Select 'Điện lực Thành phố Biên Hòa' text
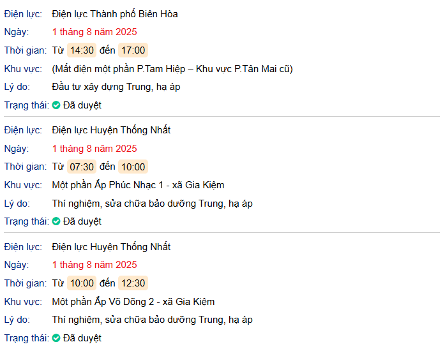 (115, 13)
